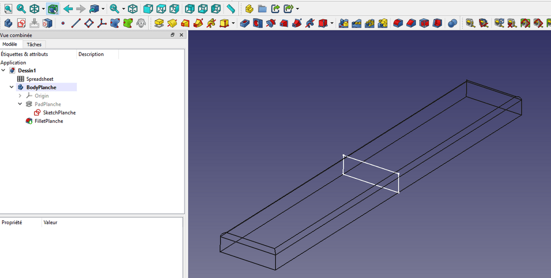Click the Clone sheep icon
The width and height of the screenshot is (551, 278).
(x=141, y=23)
